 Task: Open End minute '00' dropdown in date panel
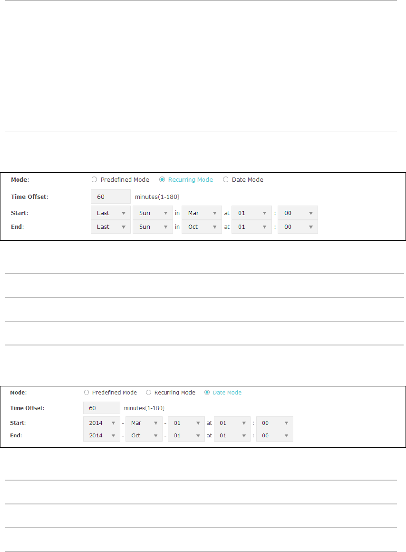[274, 435]
